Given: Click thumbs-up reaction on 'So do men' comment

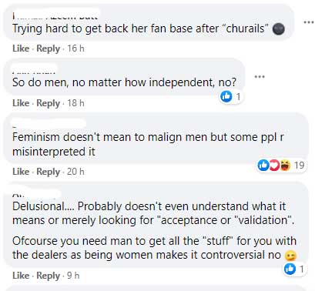Looking at the screenshot, I should click(226, 96).
